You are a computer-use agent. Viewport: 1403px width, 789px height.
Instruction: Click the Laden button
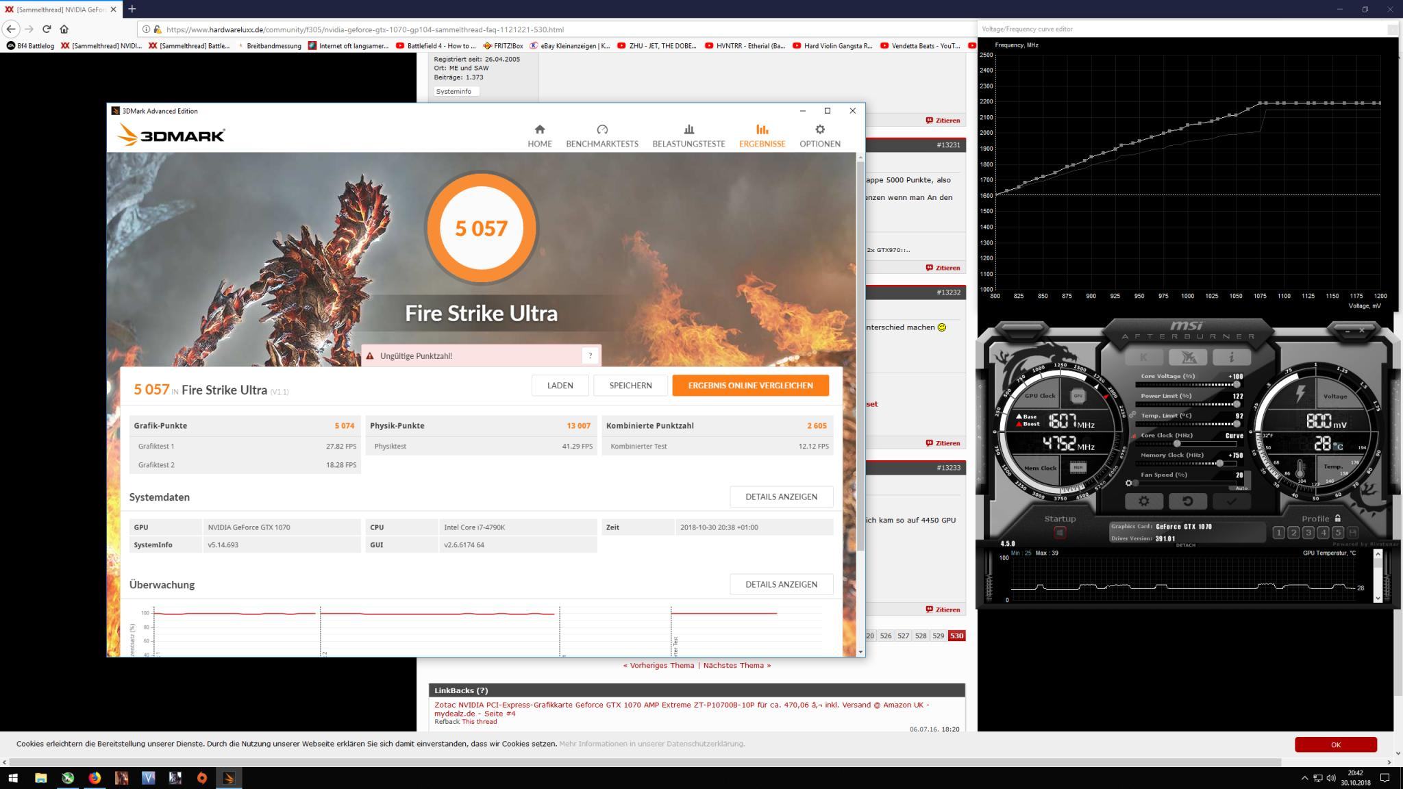click(x=560, y=385)
